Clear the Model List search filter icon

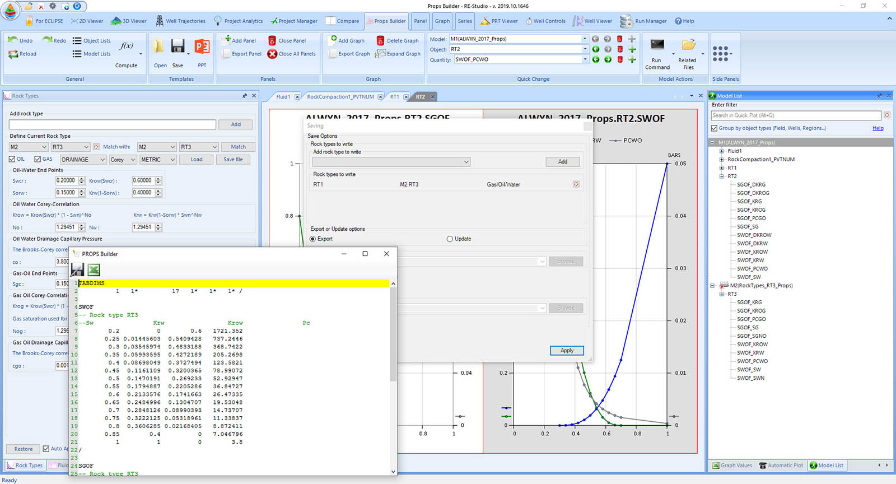887,115
